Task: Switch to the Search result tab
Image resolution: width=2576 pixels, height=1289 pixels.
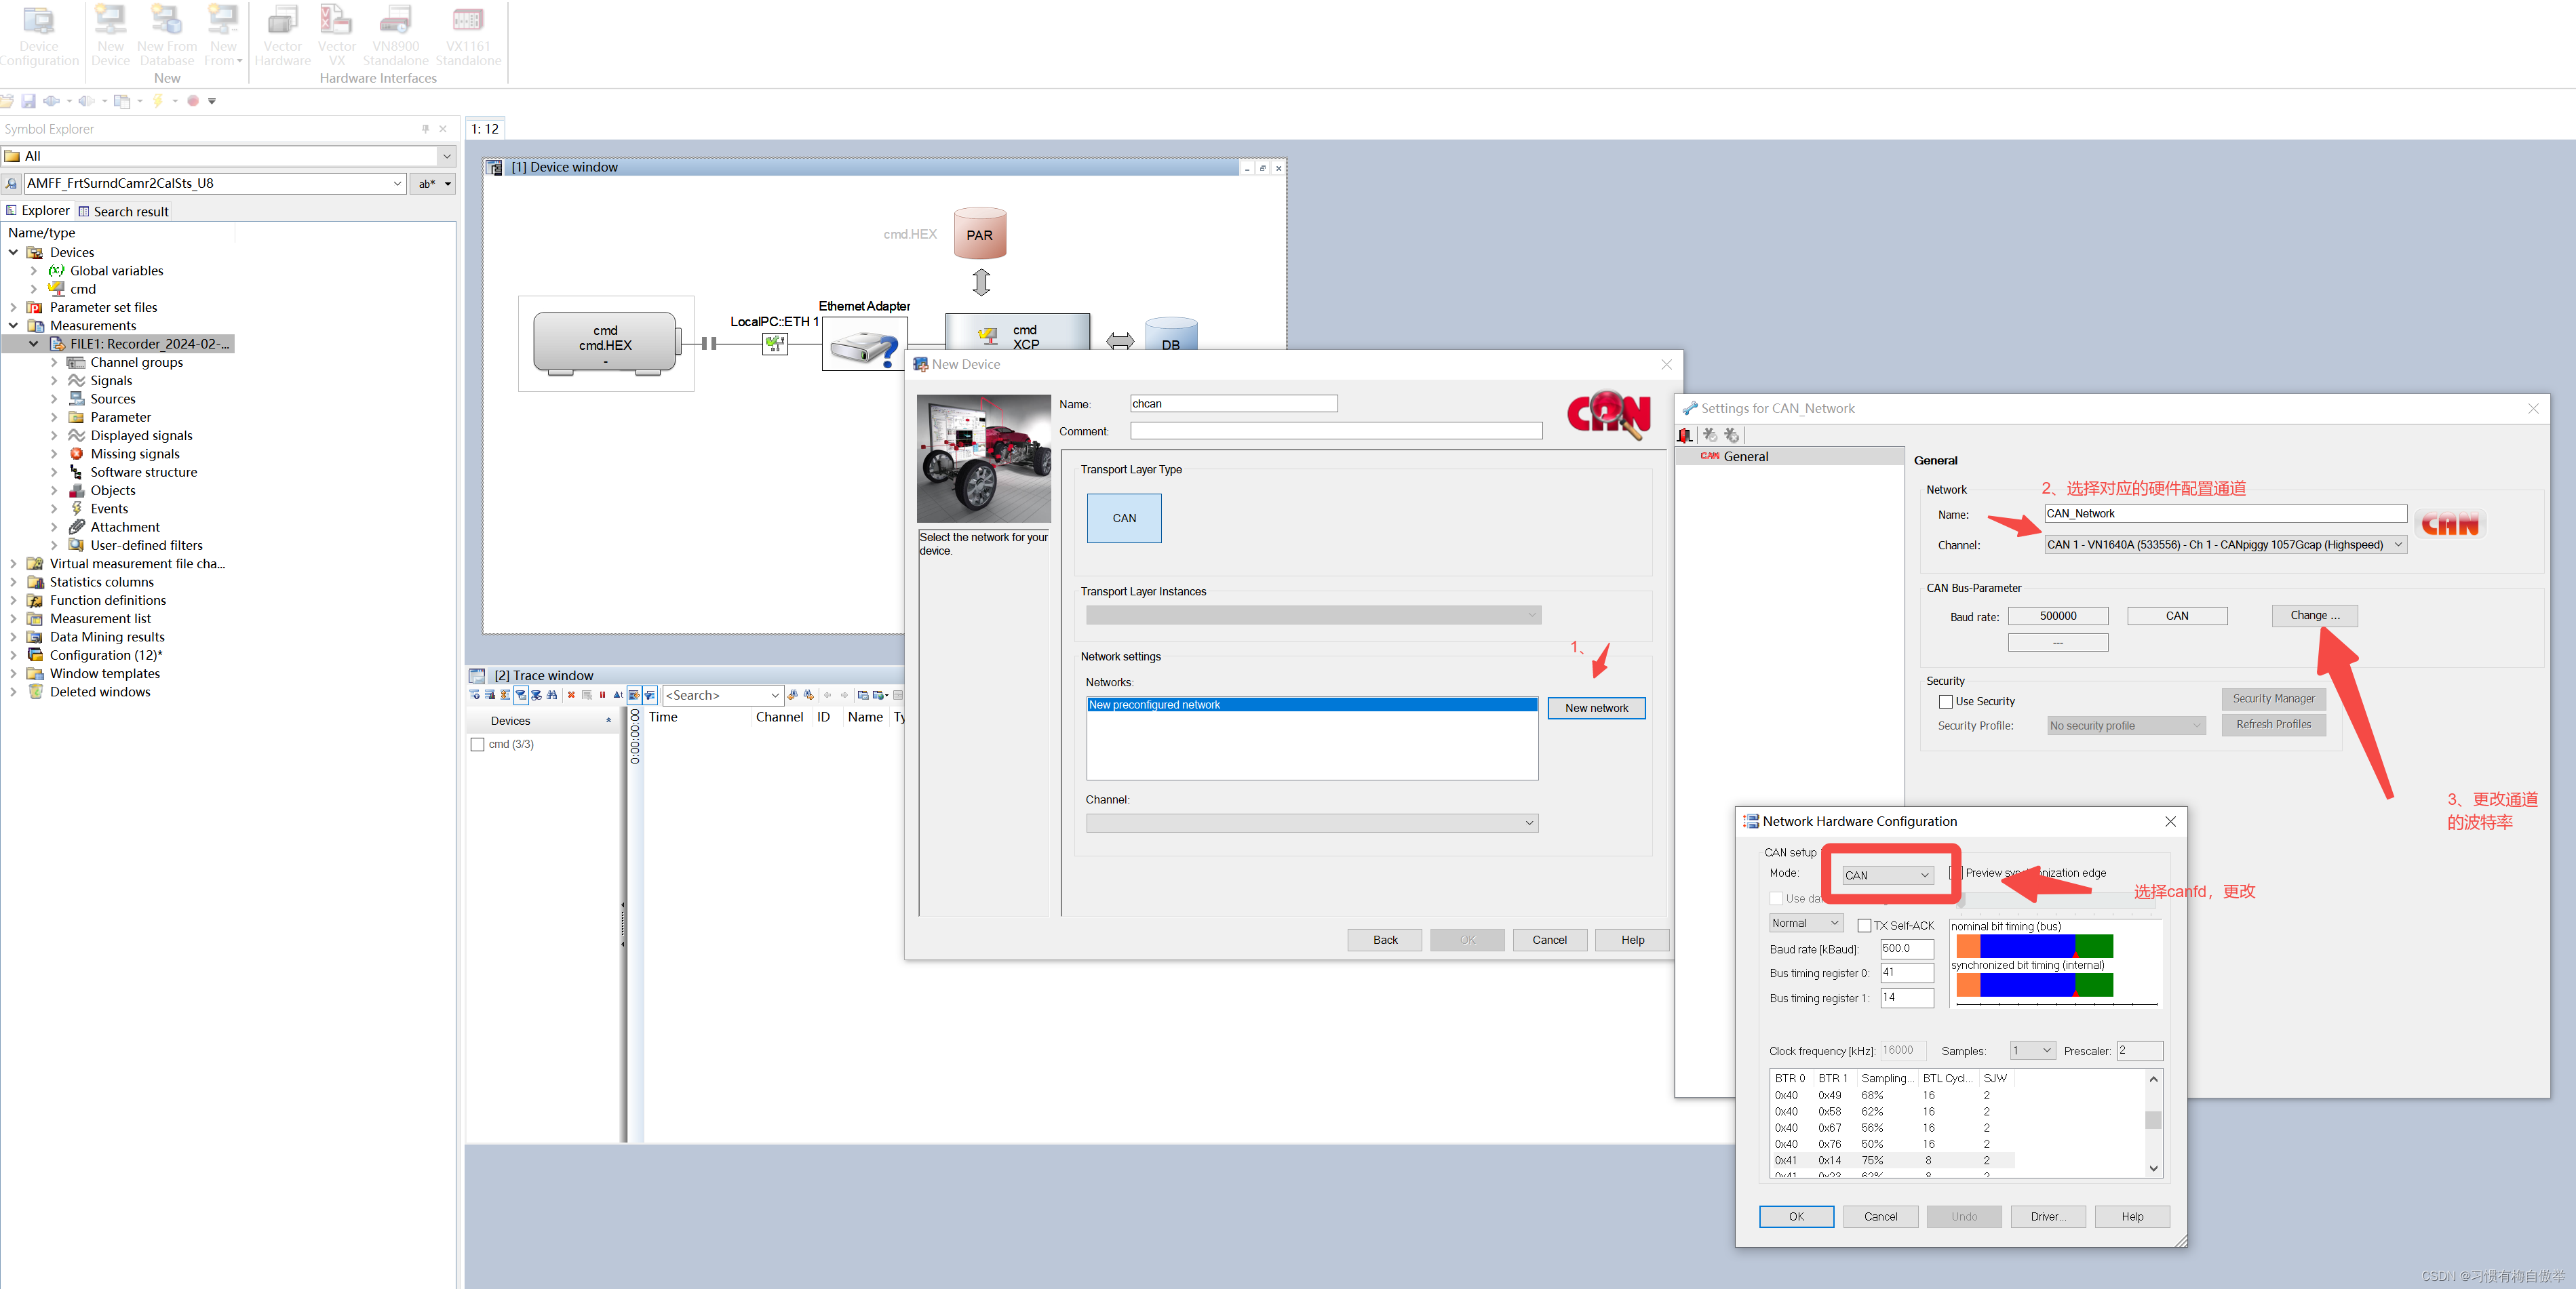Action: click(124, 211)
